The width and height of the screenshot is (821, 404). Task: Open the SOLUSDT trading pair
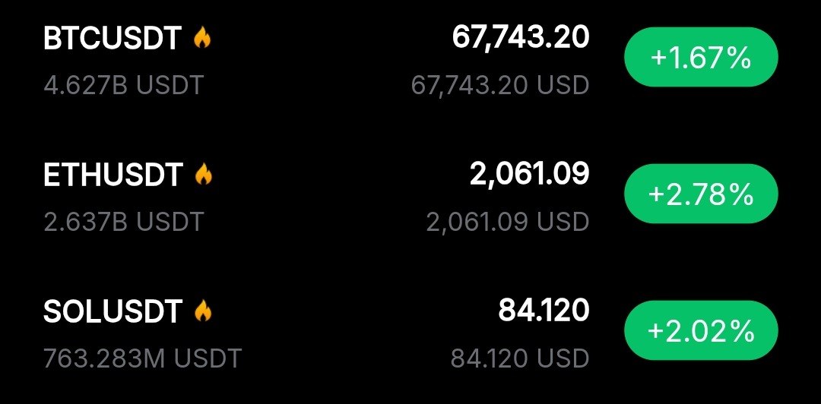113,311
